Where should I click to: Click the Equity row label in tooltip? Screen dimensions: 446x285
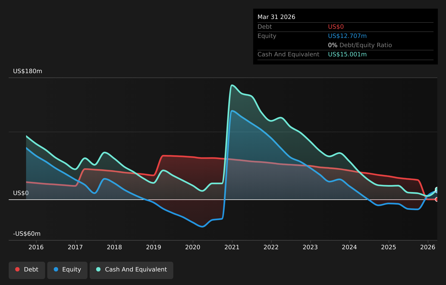click(267, 36)
